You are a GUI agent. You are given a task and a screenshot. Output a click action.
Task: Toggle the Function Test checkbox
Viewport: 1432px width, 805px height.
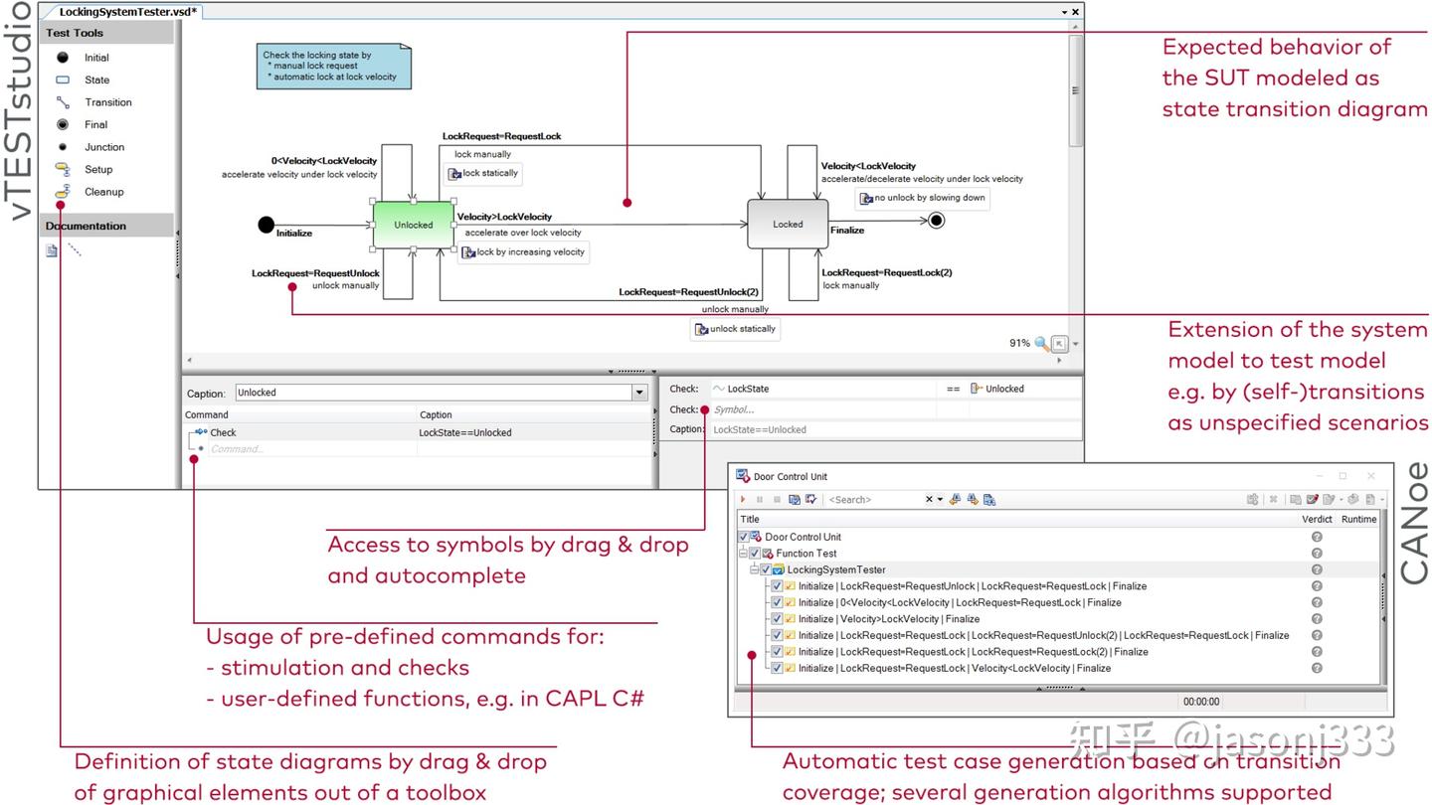point(755,554)
